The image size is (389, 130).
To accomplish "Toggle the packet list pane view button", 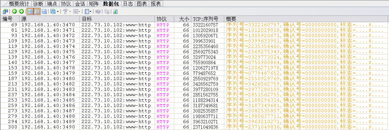I will tap(30, 11).
